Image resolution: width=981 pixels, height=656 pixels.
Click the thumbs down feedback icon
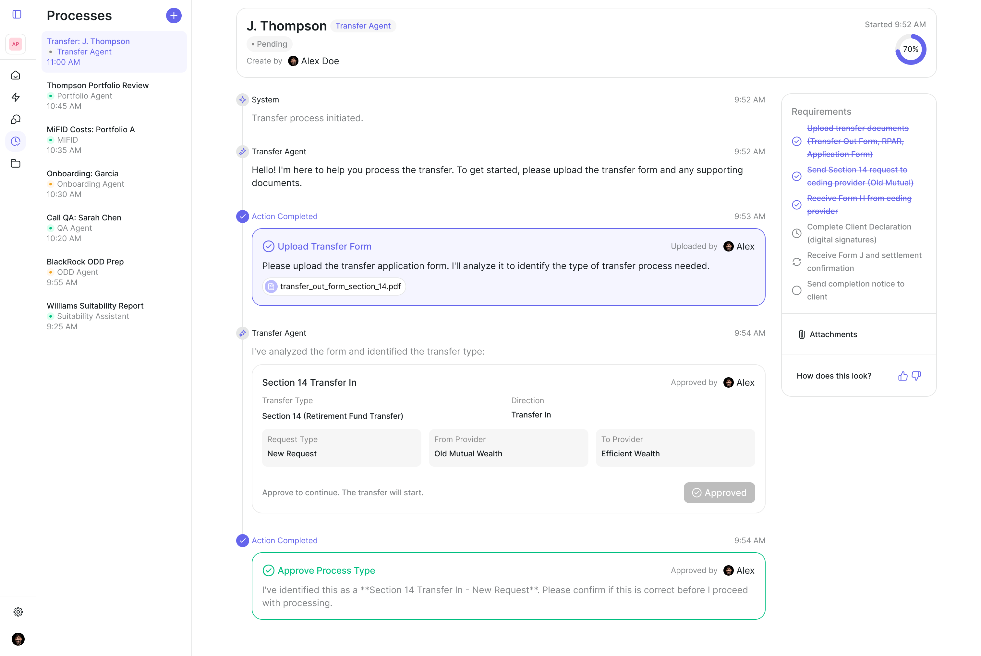(916, 376)
